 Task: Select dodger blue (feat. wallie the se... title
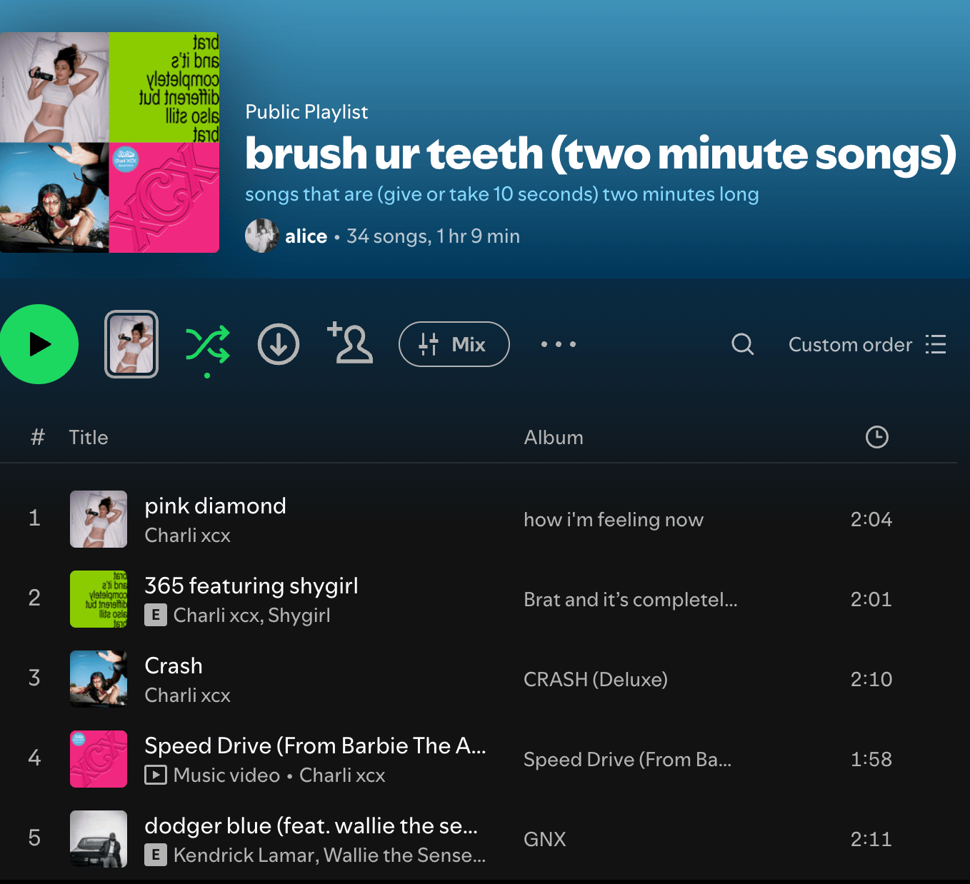point(311,826)
